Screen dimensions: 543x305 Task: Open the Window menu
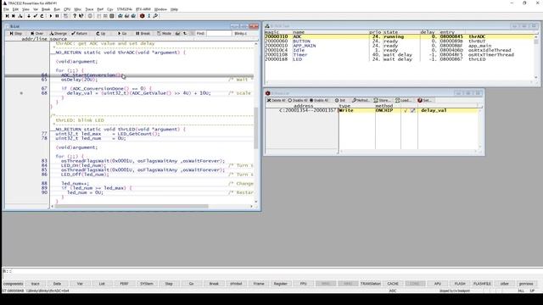[x=160, y=9]
